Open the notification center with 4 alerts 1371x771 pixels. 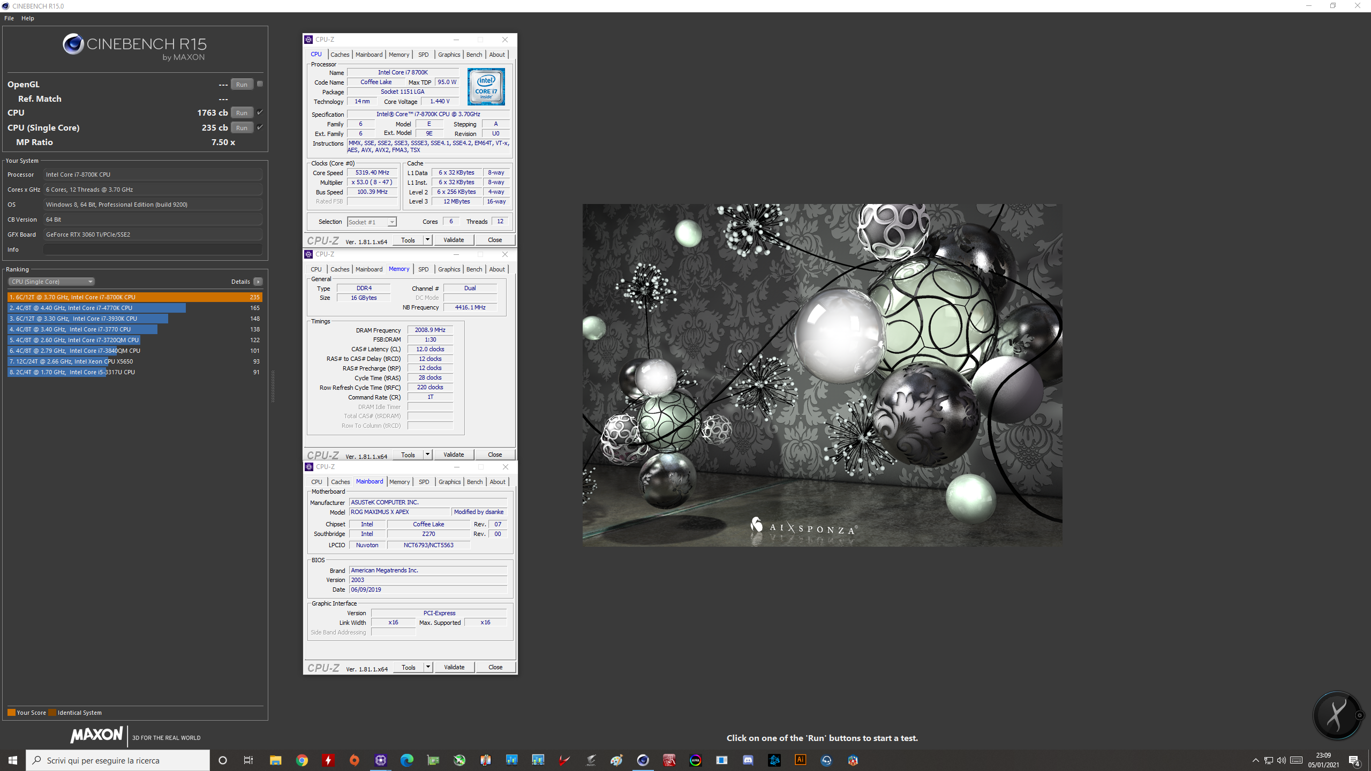coord(1354,760)
